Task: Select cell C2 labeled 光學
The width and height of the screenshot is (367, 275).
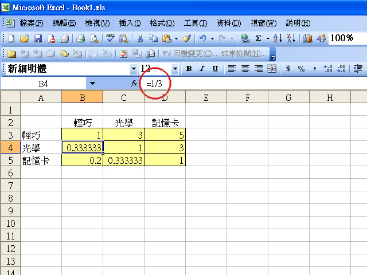Action: (124, 122)
